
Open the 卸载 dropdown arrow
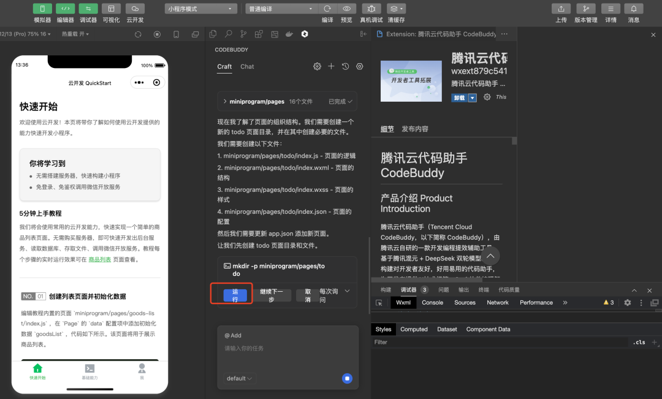pyautogui.click(x=473, y=97)
